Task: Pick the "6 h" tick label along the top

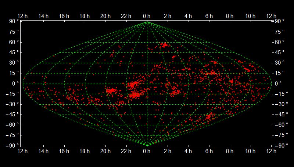Action: [x=209, y=16]
